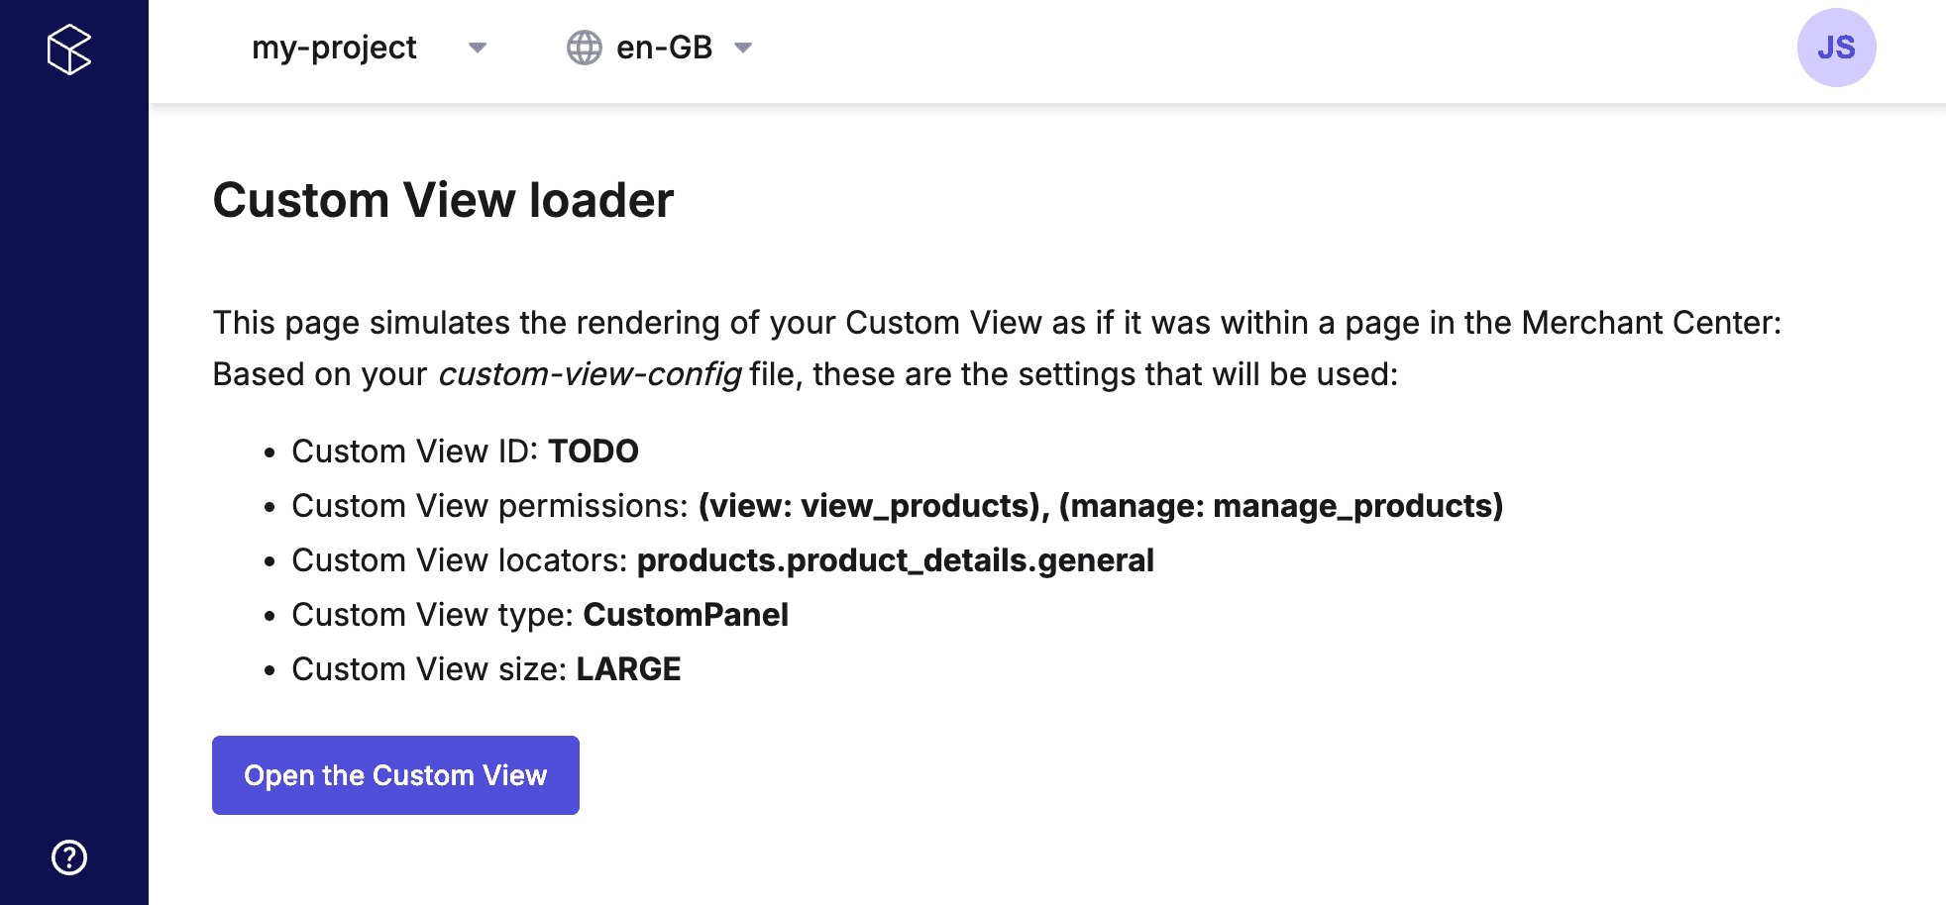Expand the arrow beside en-GB
Viewport: 1946px width, 905px height.
[743, 48]
